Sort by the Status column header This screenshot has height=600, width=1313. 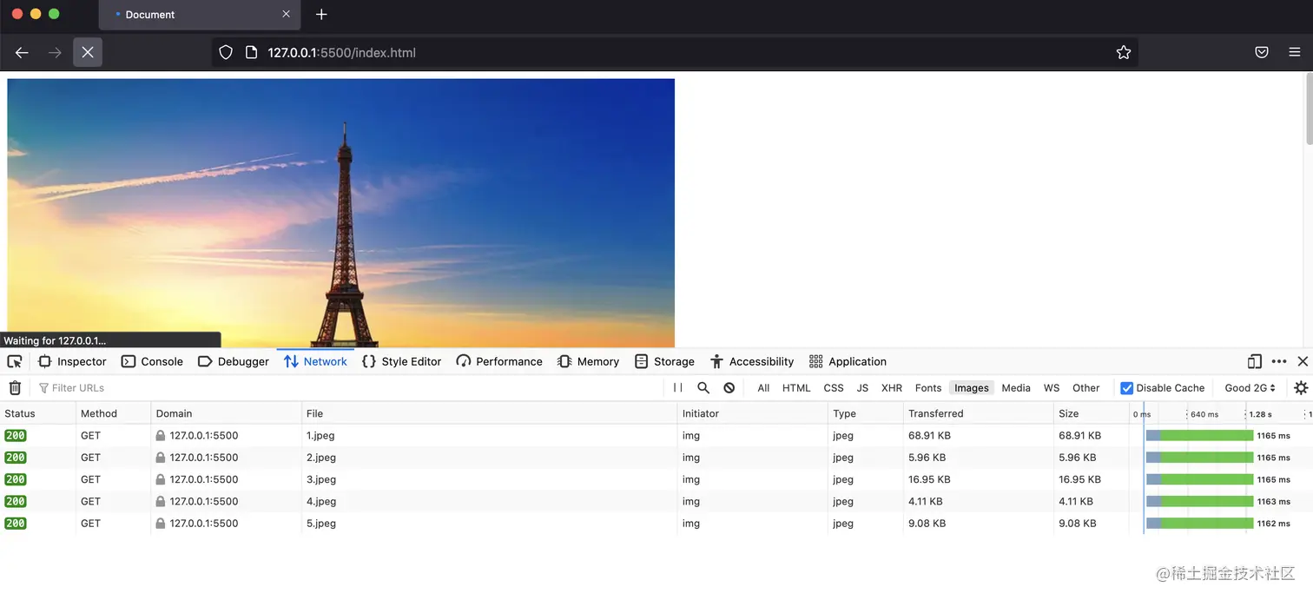pyautogui.click(x=38, y=413)
